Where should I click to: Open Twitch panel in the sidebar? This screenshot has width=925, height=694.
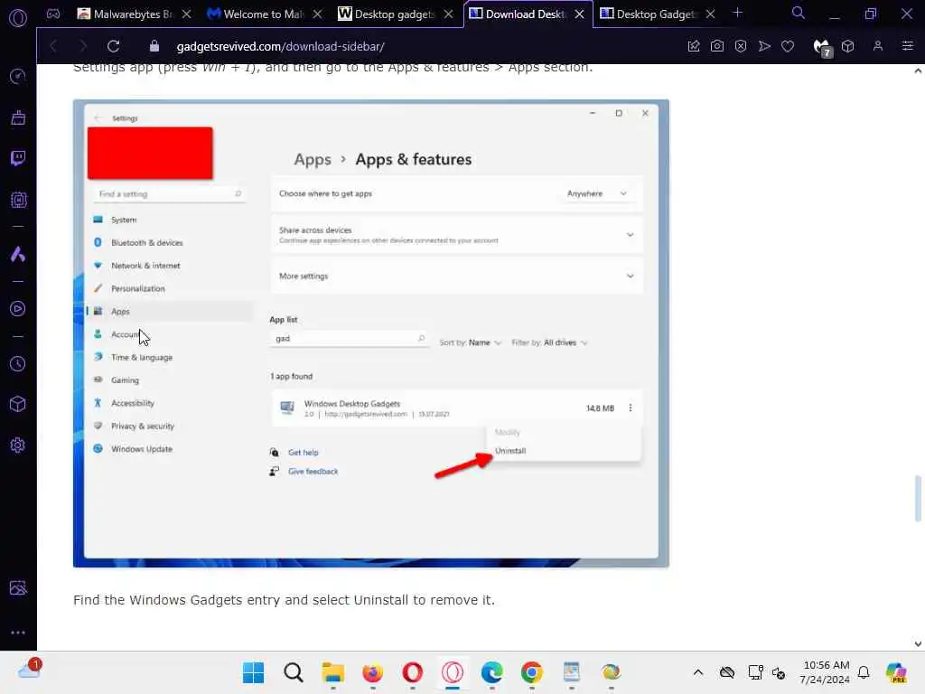click(x=18, y=158)
